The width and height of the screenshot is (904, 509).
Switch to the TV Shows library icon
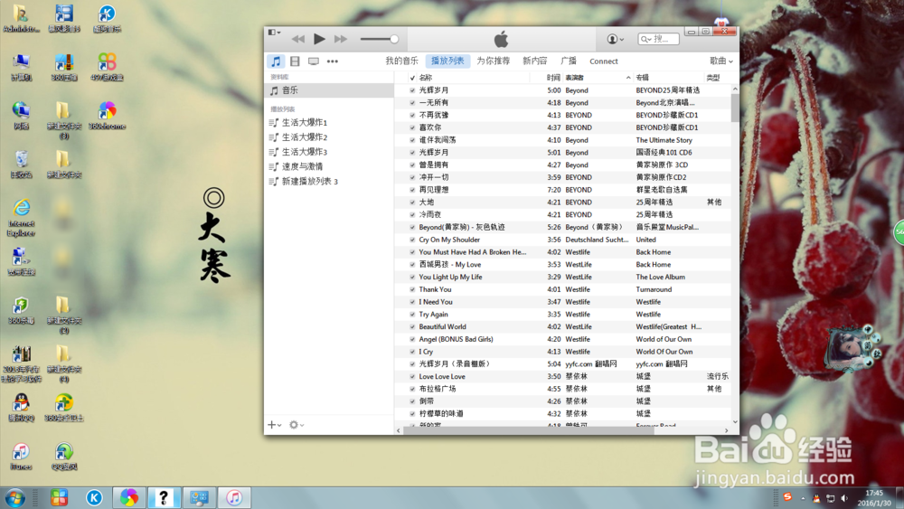pos(313,61)
